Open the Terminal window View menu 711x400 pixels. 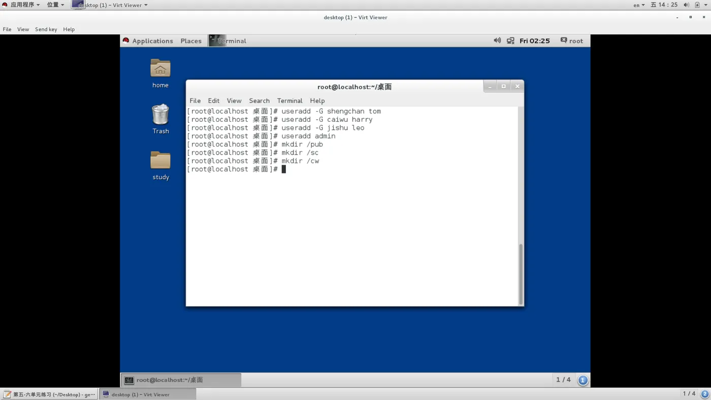tap(234, 101)
